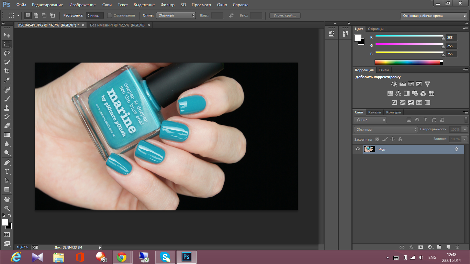
Task: Select the Zoom tool
Action: point(7,208)
